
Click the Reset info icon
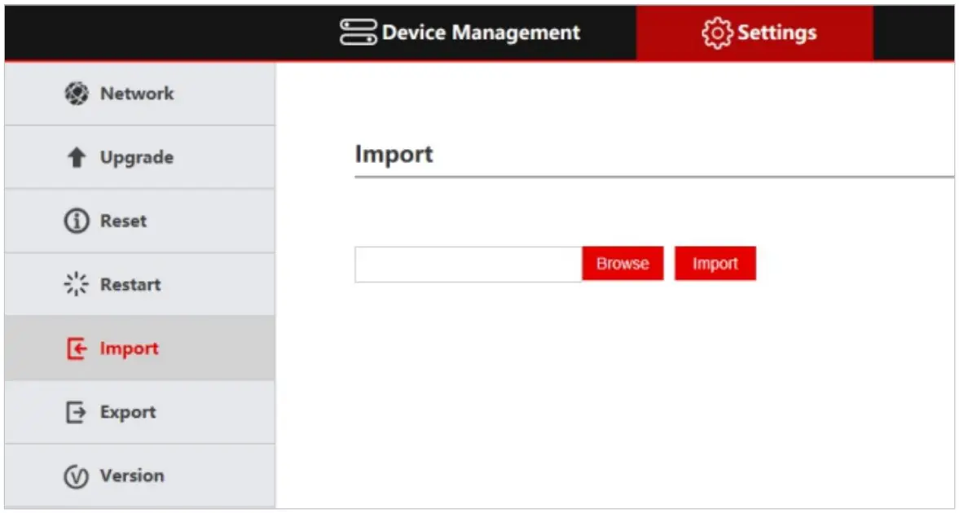pos(75,220)
